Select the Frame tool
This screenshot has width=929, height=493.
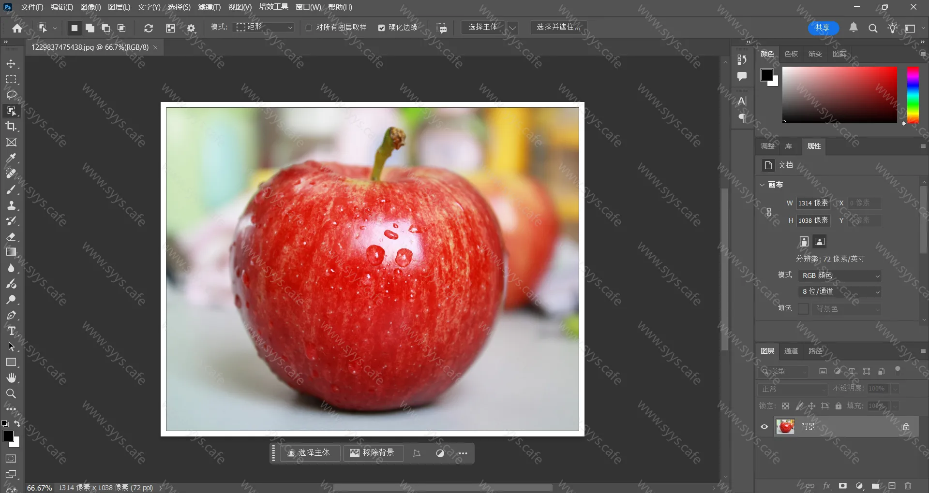[x=11, y=142]
